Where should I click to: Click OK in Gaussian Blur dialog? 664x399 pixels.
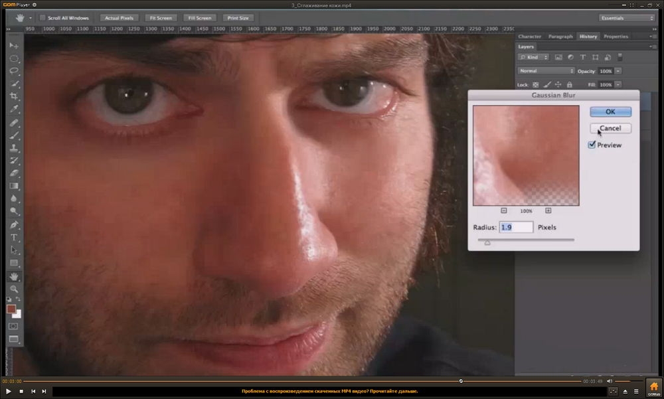(610, 112)
